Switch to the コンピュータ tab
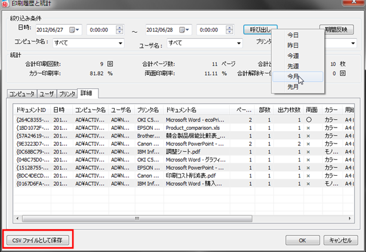Viewport: 366px width, 252px height. pos(22,94)
